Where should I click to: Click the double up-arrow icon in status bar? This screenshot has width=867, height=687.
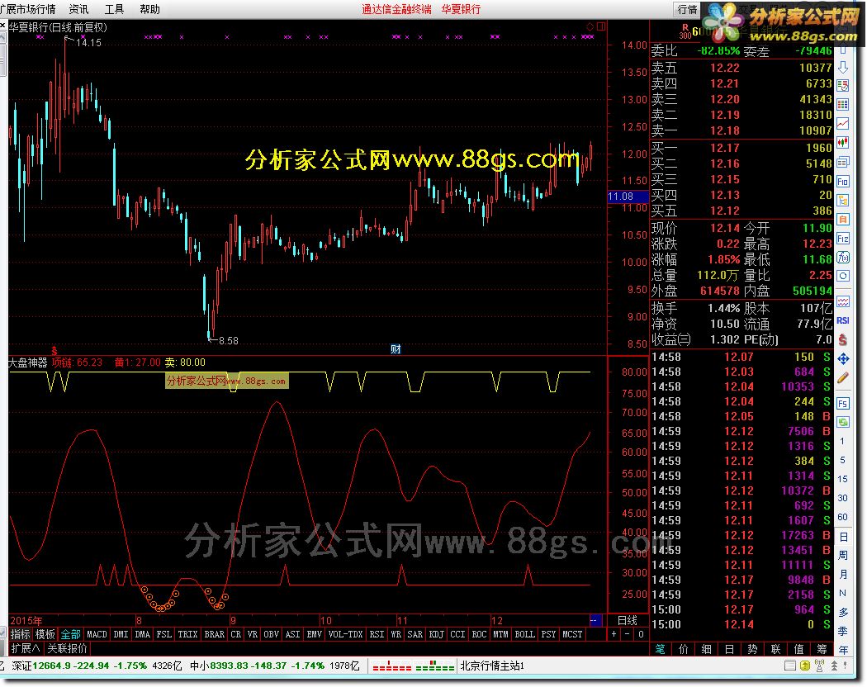(834, 666)
